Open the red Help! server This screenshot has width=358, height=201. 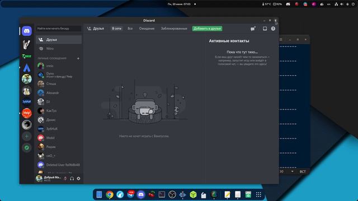coord(27,113)
